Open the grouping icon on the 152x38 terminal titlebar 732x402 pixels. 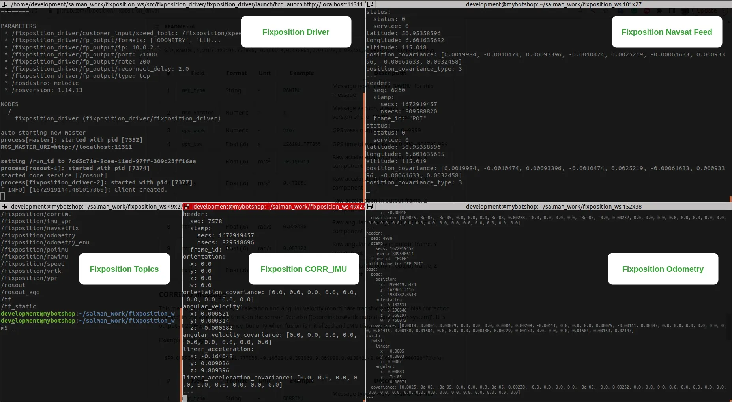click(370, 206)
